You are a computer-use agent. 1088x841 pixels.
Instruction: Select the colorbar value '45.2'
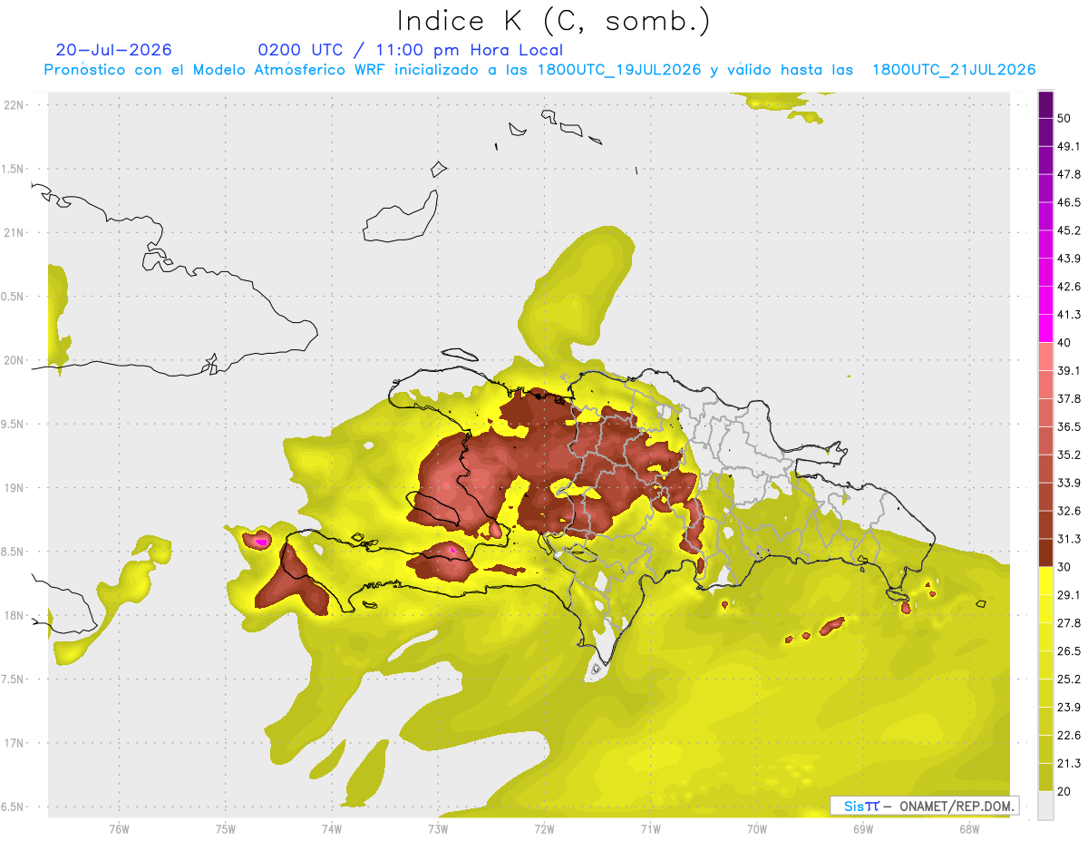click(x=1068, y=230)
